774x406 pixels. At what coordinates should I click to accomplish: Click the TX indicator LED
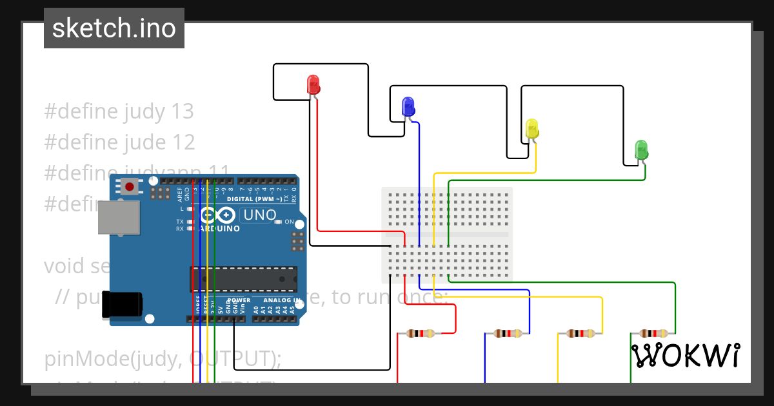pos(191,222)
